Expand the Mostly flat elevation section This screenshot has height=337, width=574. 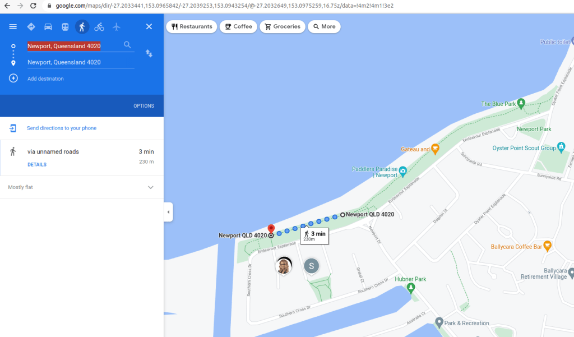click(x=150, y=187)
